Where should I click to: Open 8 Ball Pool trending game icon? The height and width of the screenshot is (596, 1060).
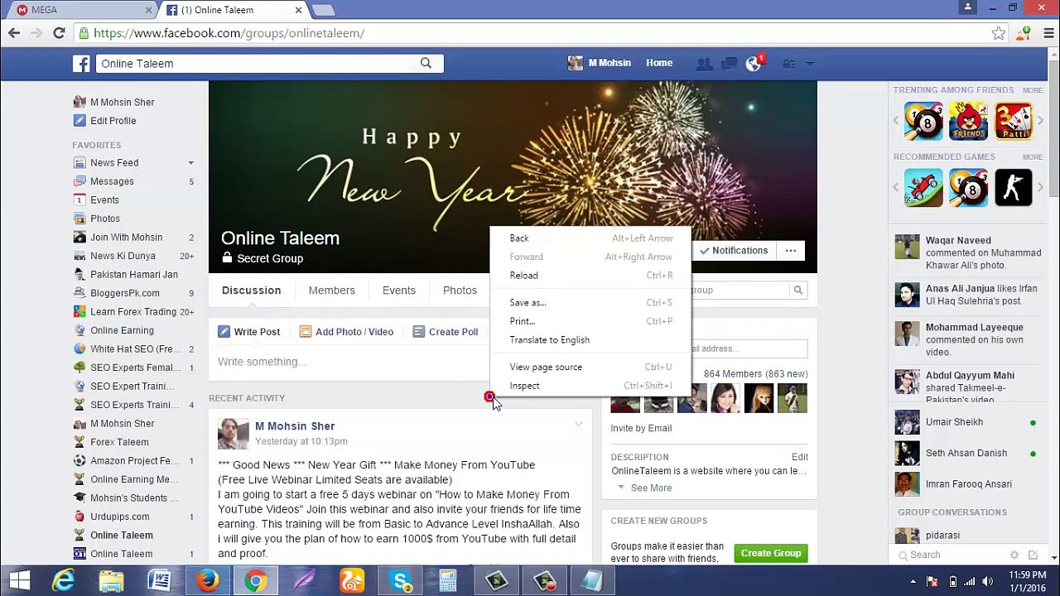click(923, 121)
